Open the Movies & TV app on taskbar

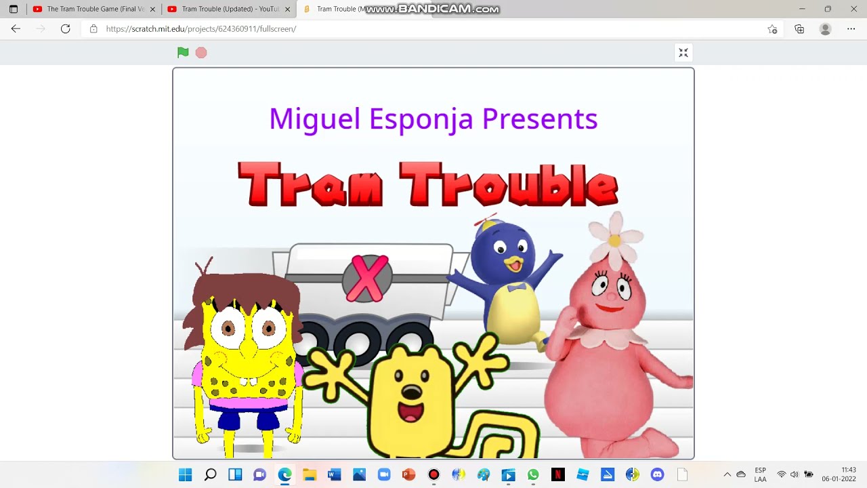tap(508, 474)
